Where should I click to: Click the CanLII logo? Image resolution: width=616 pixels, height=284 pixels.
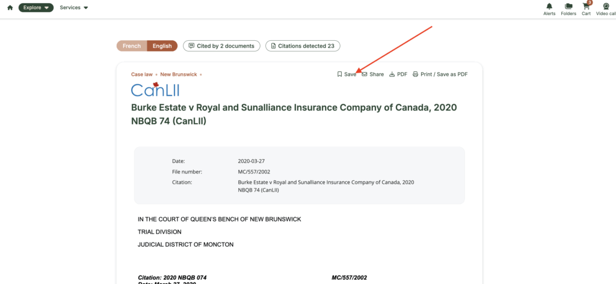pyautogui.click(x=155, y=89)
